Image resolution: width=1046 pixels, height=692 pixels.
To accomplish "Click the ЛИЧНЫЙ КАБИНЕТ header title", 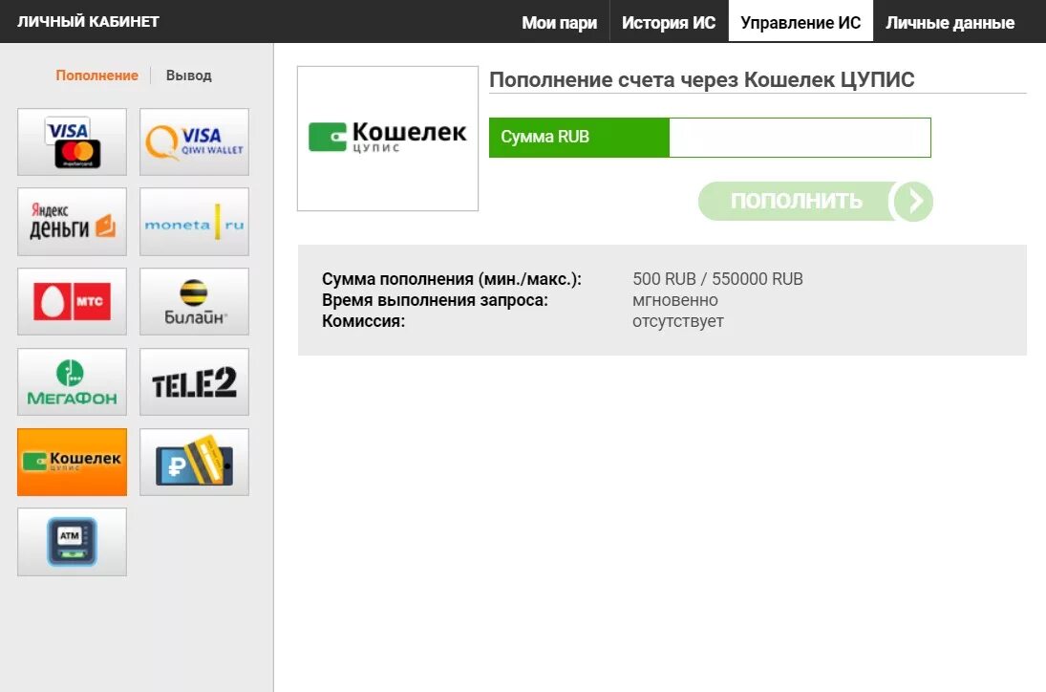I will click(x=88, y=21).
